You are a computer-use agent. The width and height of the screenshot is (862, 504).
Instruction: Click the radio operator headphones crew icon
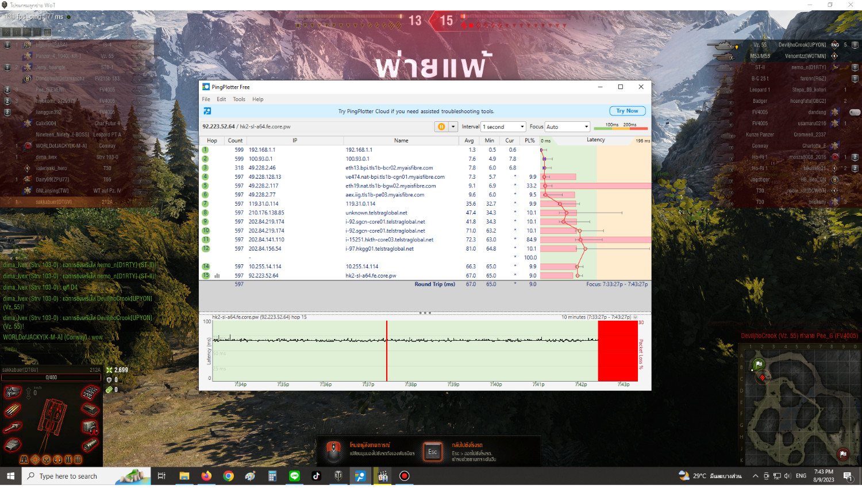[x=57, y=460]
